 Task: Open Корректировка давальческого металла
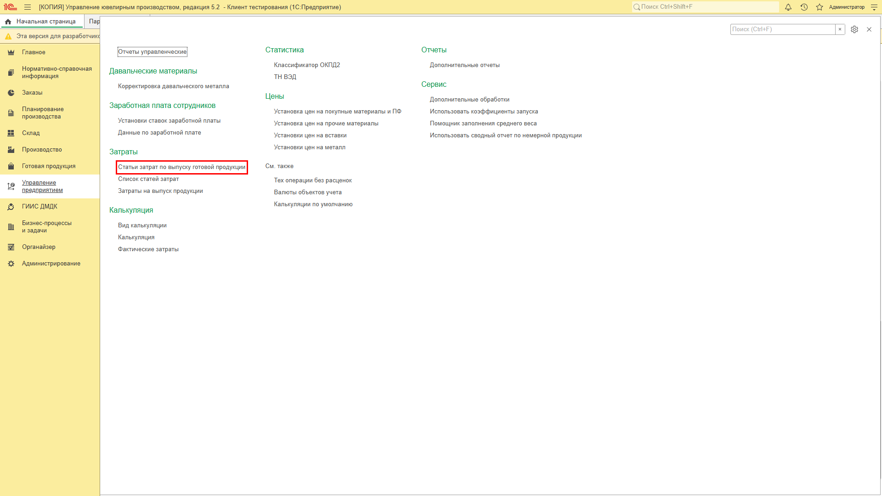tap(174, 86)
